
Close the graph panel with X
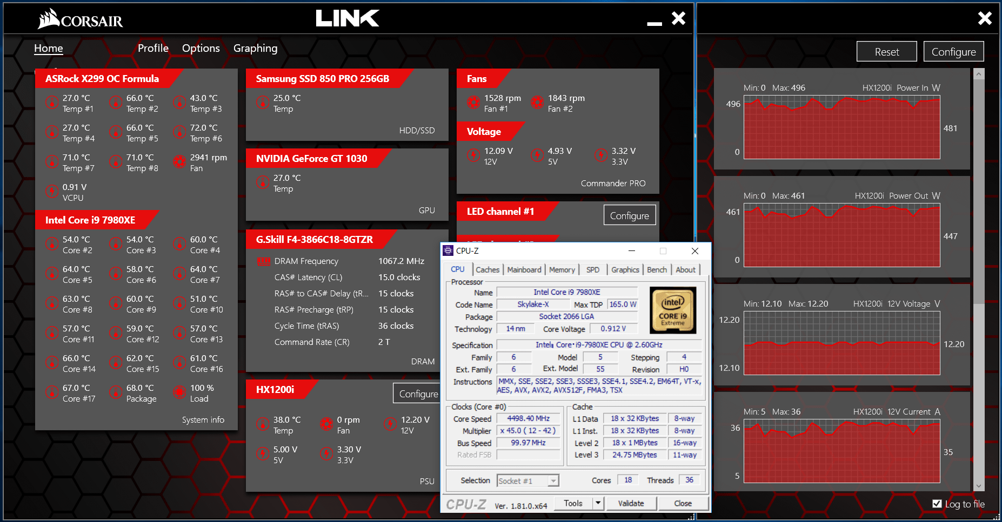click(x=985, y=18)
